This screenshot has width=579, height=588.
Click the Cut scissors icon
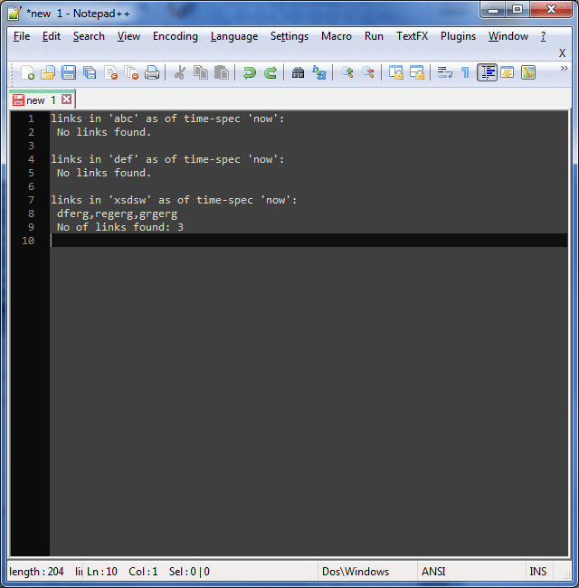tap(180, 72)
